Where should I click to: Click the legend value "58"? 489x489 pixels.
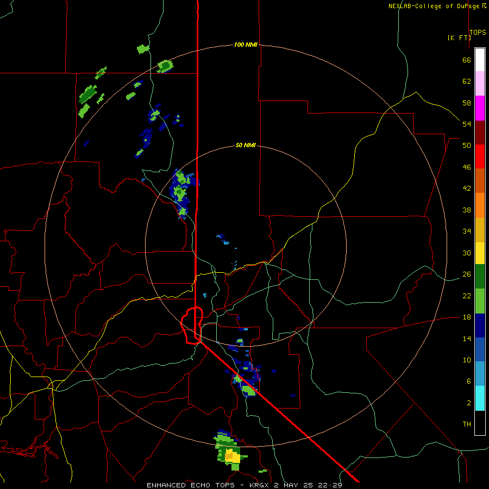point(467,103)
